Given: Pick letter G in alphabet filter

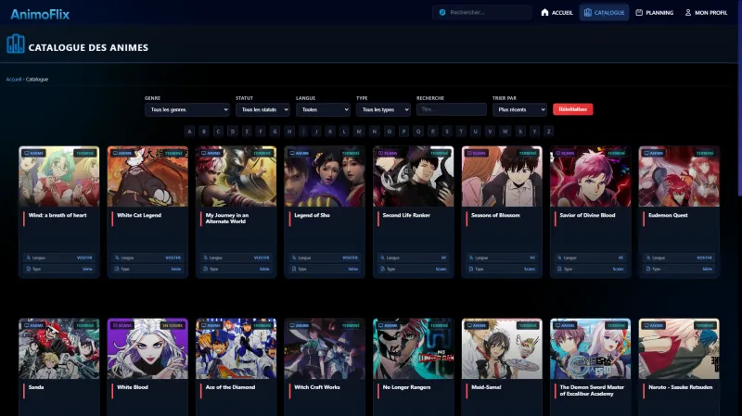Looking at the screenshot, I should click(x=275, y=132).
